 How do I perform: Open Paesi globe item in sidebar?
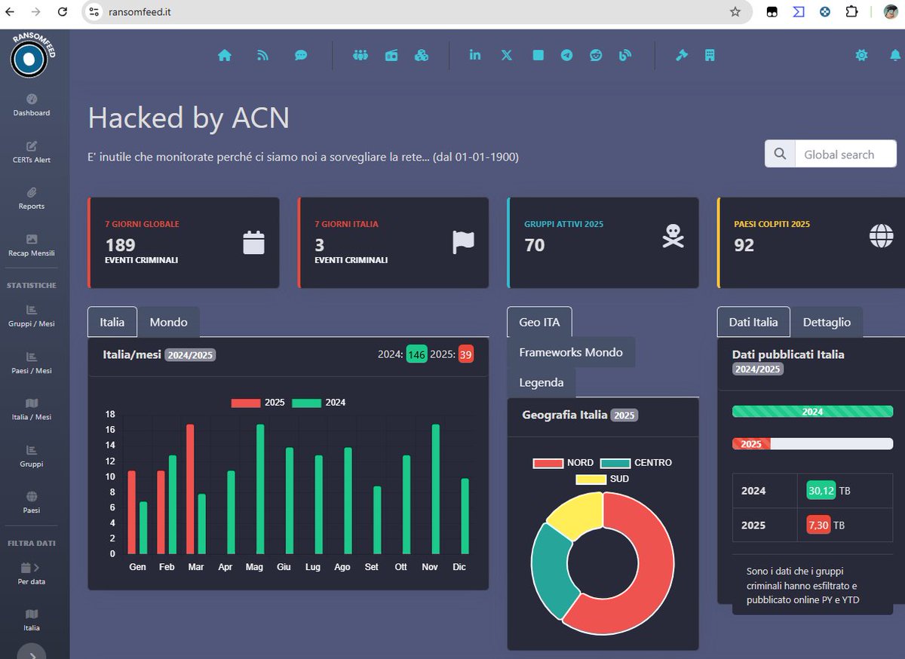click(x=32, y=503)
